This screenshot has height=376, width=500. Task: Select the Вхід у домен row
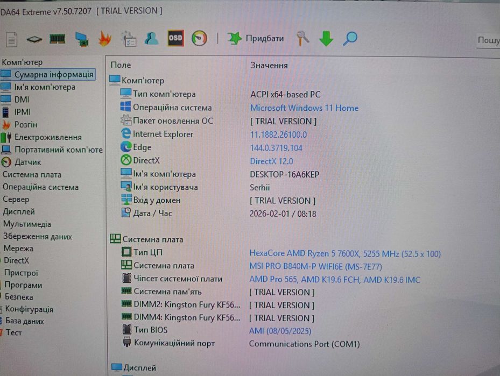219,201
